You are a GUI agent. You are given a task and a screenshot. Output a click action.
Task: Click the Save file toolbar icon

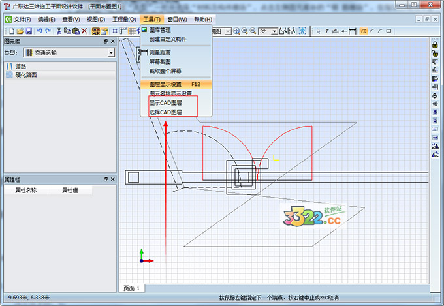coord(29,31)
